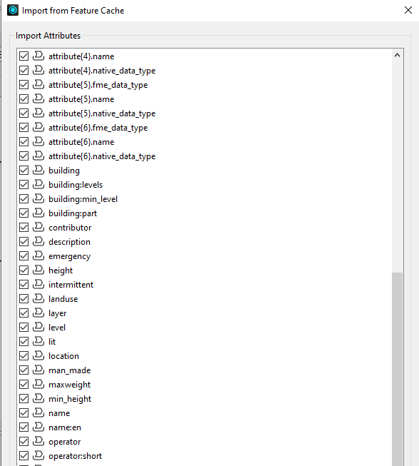The height and width of the screenshot is (466, 419).
Task: Click the FME app icon in title bar
Action: click(x=13, y=10)
